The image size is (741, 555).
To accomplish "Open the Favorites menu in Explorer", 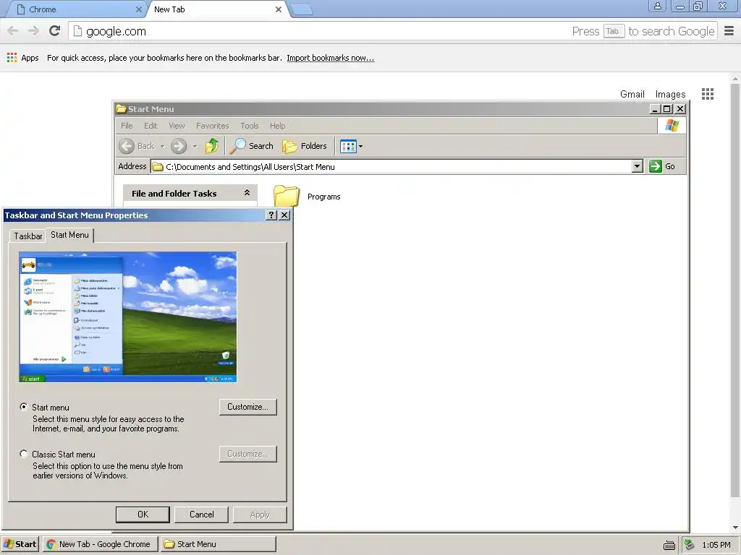I will (213, 126).
